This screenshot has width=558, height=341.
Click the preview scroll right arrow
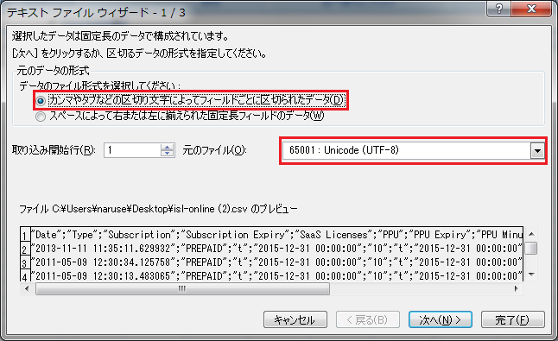point(516,288)
